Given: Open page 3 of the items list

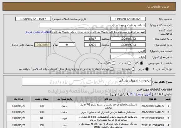Looking at the screenshot, I should 134,94.
